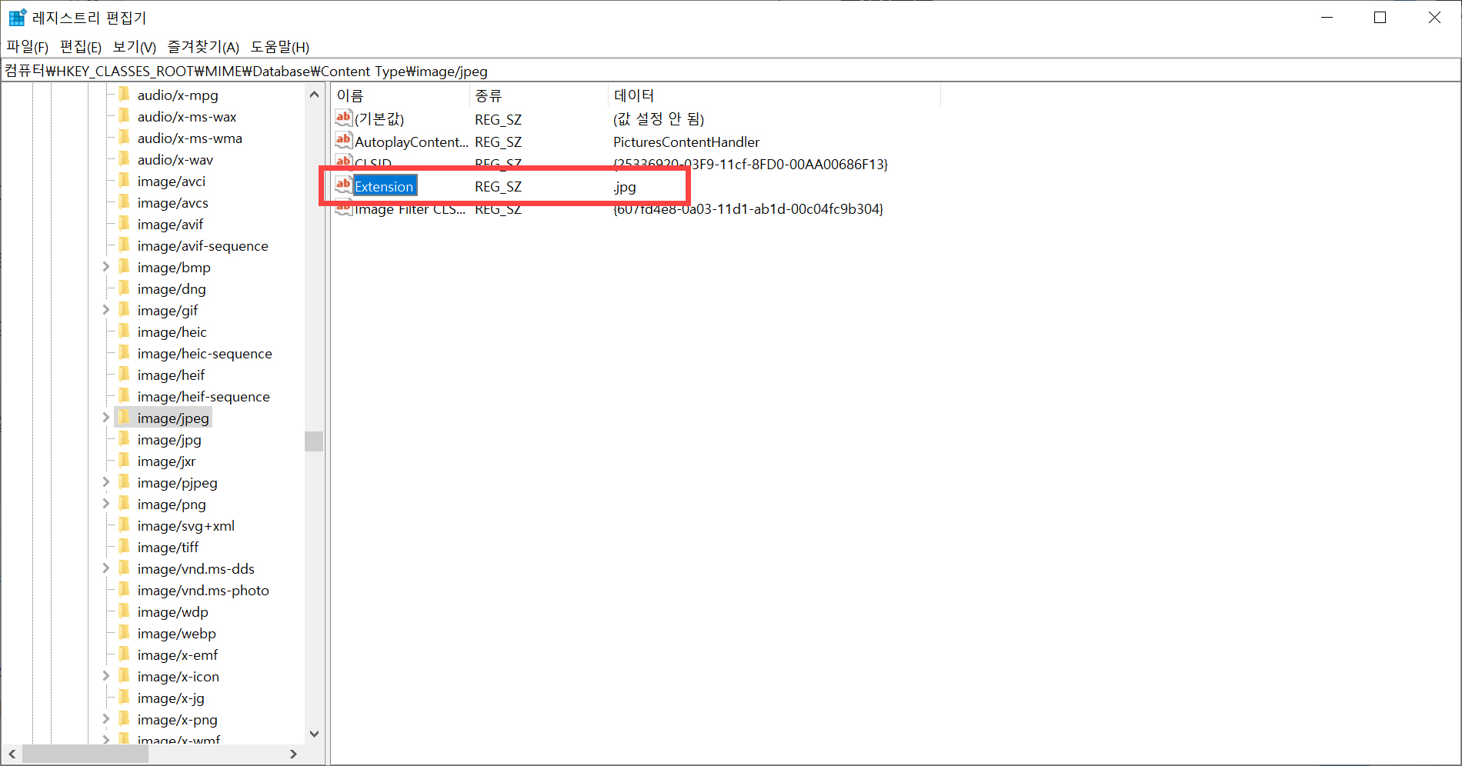
Task: Click the tree scroll up arrow
Action: (314, 95)
